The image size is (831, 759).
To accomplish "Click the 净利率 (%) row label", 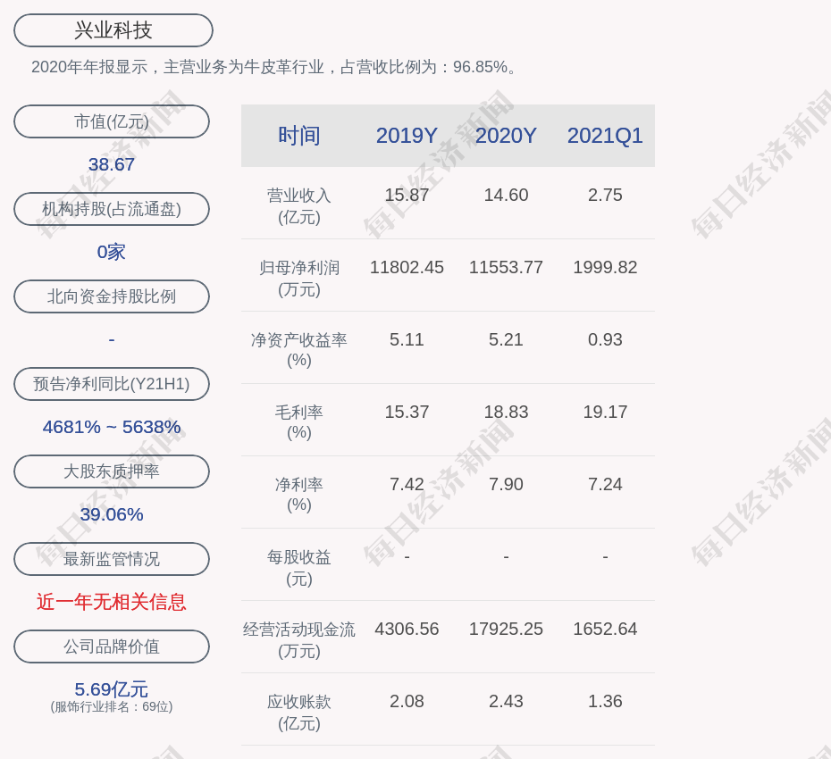I will coord(299,494).
